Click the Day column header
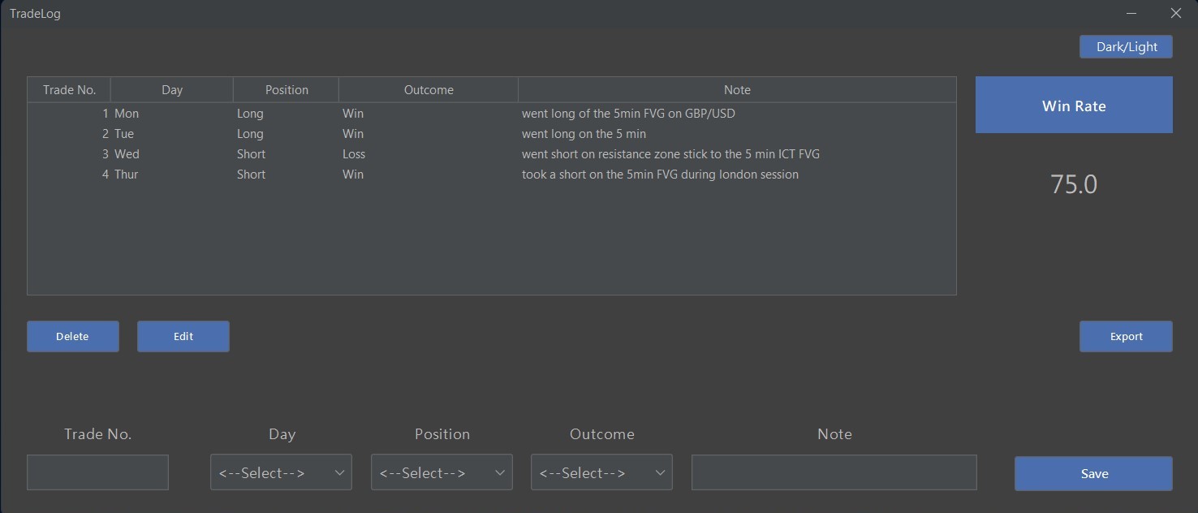This screenshot has width=1198, height=513. (172, 90)
